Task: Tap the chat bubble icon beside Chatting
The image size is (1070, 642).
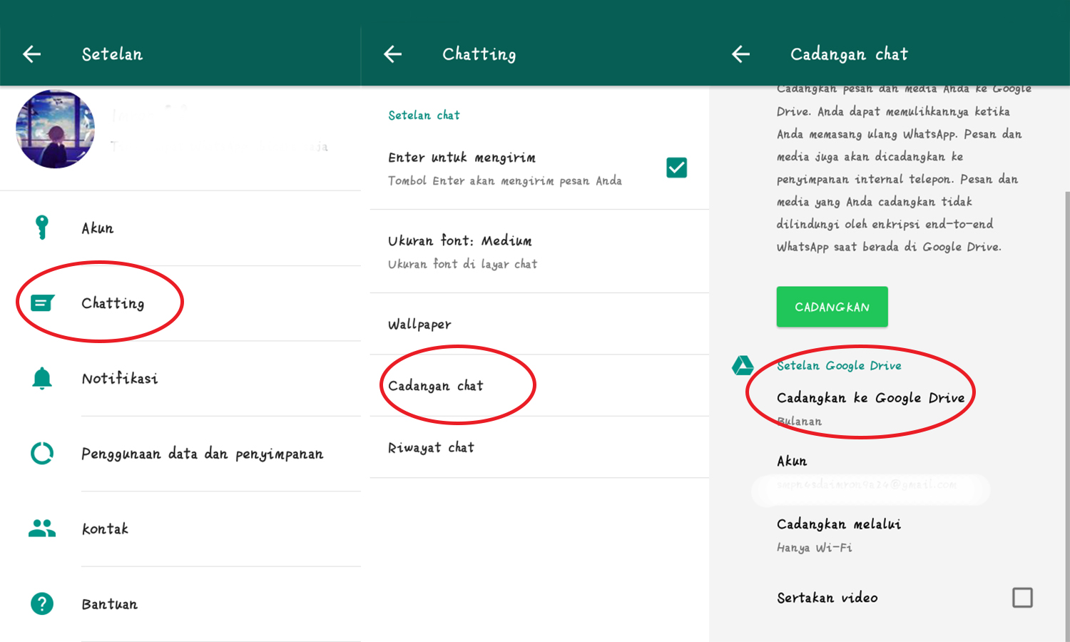Action: point(42,303)
